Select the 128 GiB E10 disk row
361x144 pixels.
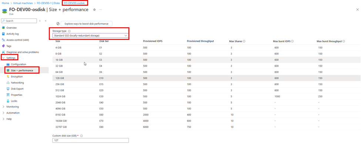(x=207, y=78)
